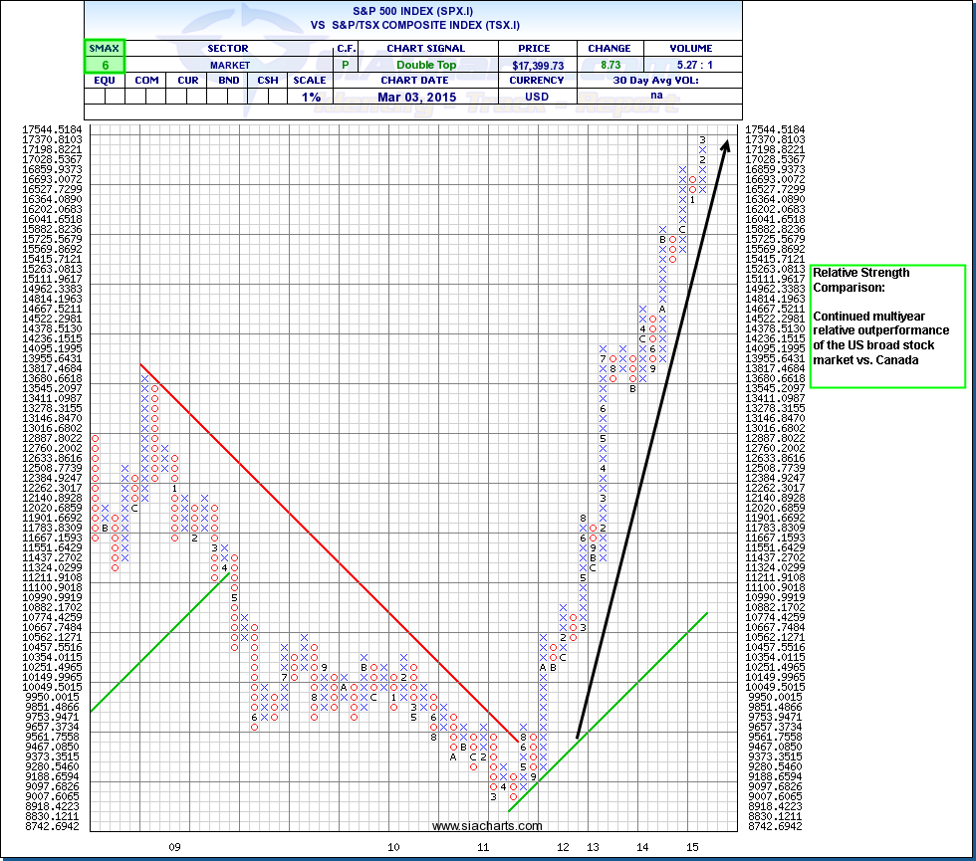Screen dimensions: 976x861
Task: Open the www.siacharts.com link
Action: point(488,825)
